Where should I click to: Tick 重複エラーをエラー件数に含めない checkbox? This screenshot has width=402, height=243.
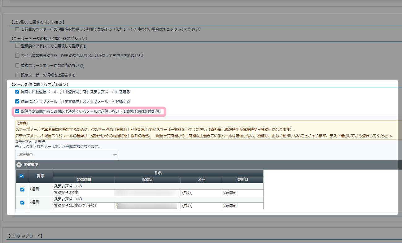click(17, 66)
